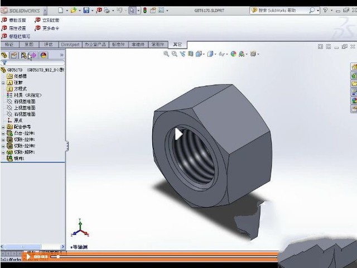
Task: Click the SolidWorks help search field
Action: tap(284, 10)
